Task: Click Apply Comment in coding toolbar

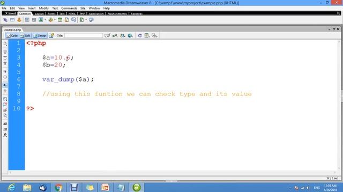Action: pyautogui.click(x=5, y=99)
